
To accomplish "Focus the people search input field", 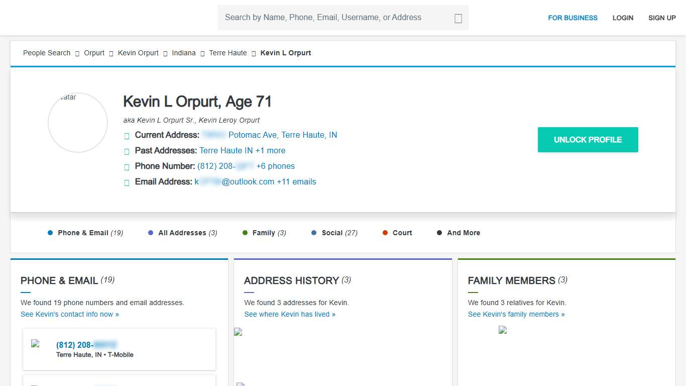I will [334, 18].
